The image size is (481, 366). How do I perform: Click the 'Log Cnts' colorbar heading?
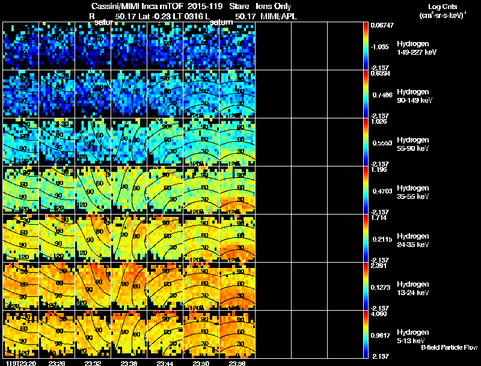[443, 7]
